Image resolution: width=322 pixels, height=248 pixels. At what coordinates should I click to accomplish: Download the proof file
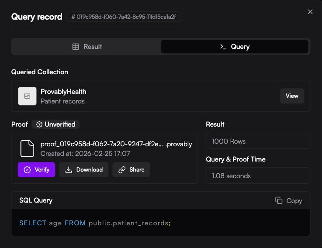coord(84,170)
